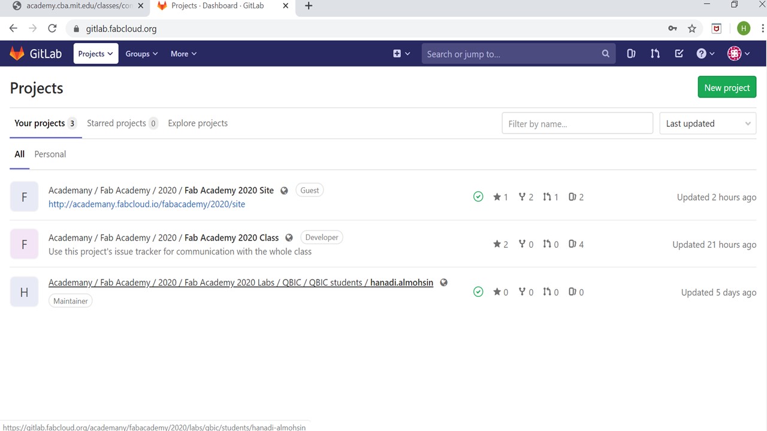767x431 pixels.
Task: Click issues count of hanadi.almohsin project
Action: point(576,292)
